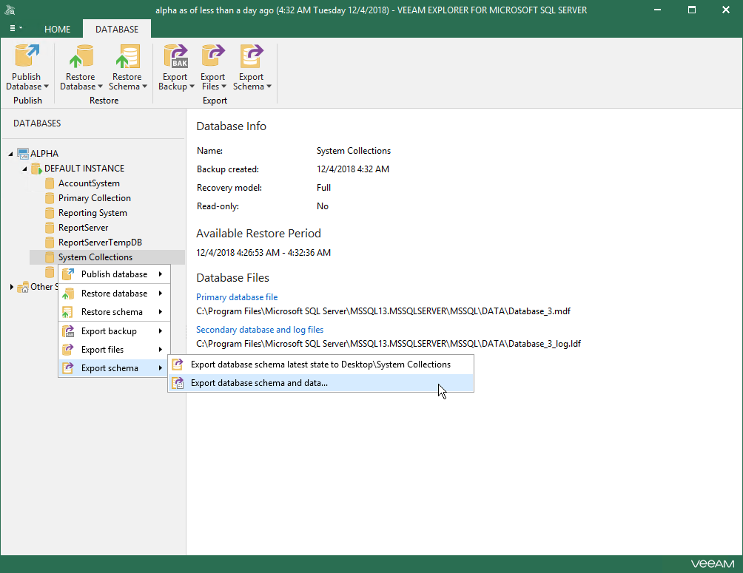The image size is (743, 573).
Task: Select Restore schema in context menu
Action: (113, 312)
